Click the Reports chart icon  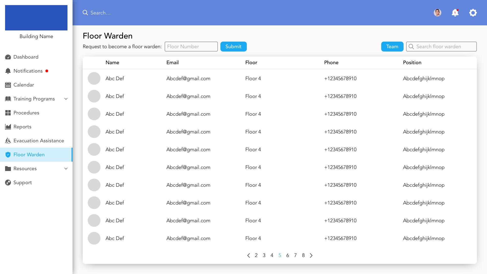click(x=8, y=127)
